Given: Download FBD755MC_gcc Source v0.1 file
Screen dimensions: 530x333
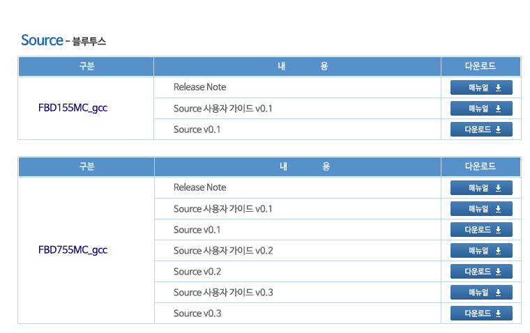Looking at the screenshot, I should pos(481,230).
